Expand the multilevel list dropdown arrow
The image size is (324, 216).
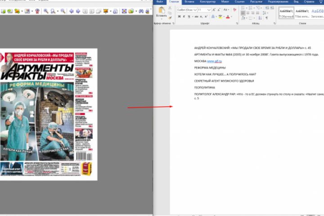pos(261,8)
